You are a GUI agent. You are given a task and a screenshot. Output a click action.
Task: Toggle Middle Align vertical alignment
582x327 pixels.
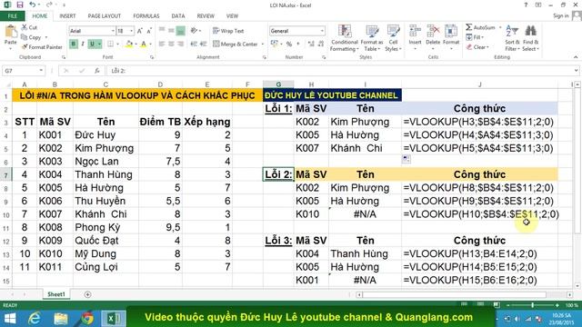tap(171, 31)
